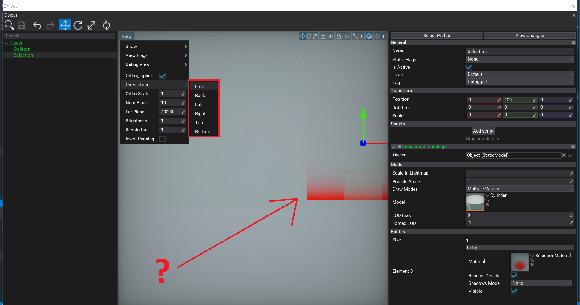Disable the Orthographic view checkbox
Viewport: 580px width, 305px height.
click(163, 76)
